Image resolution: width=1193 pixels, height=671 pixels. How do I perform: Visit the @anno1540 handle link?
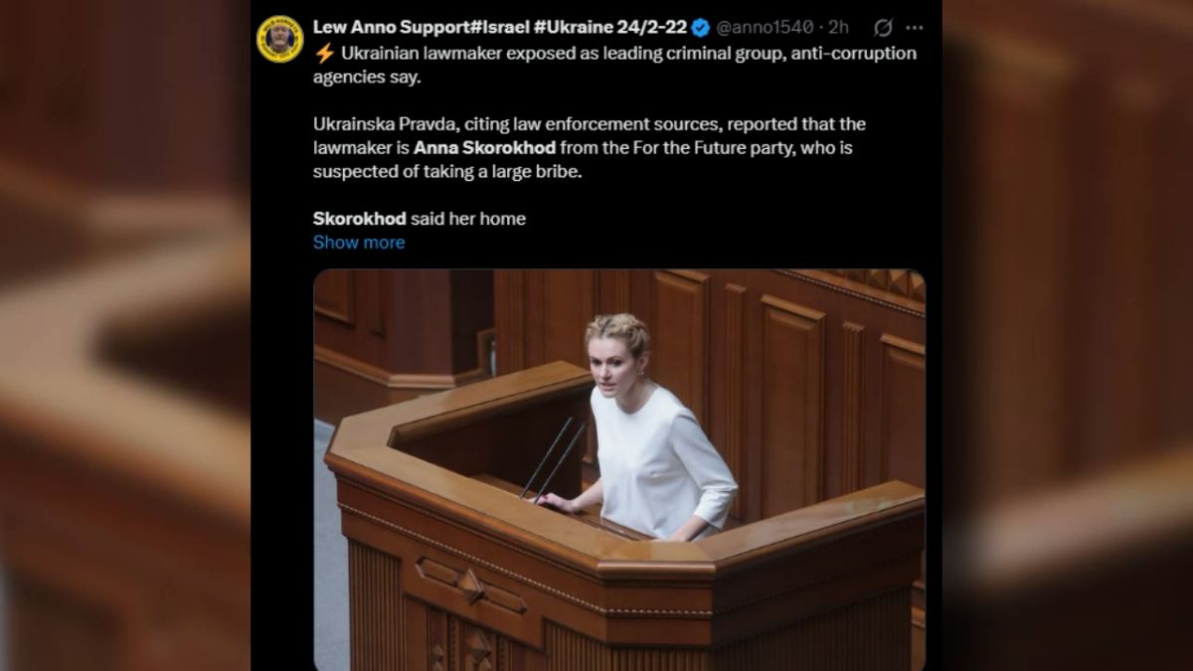coord(765,27)
